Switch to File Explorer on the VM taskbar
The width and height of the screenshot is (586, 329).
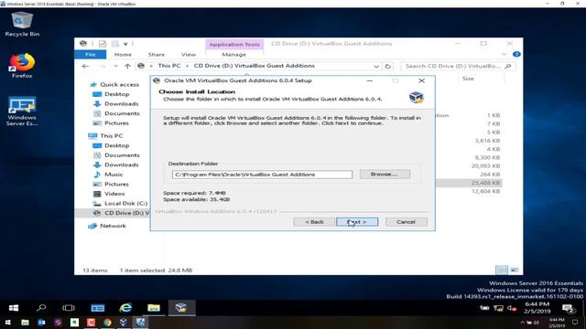[x=154, y=308]
